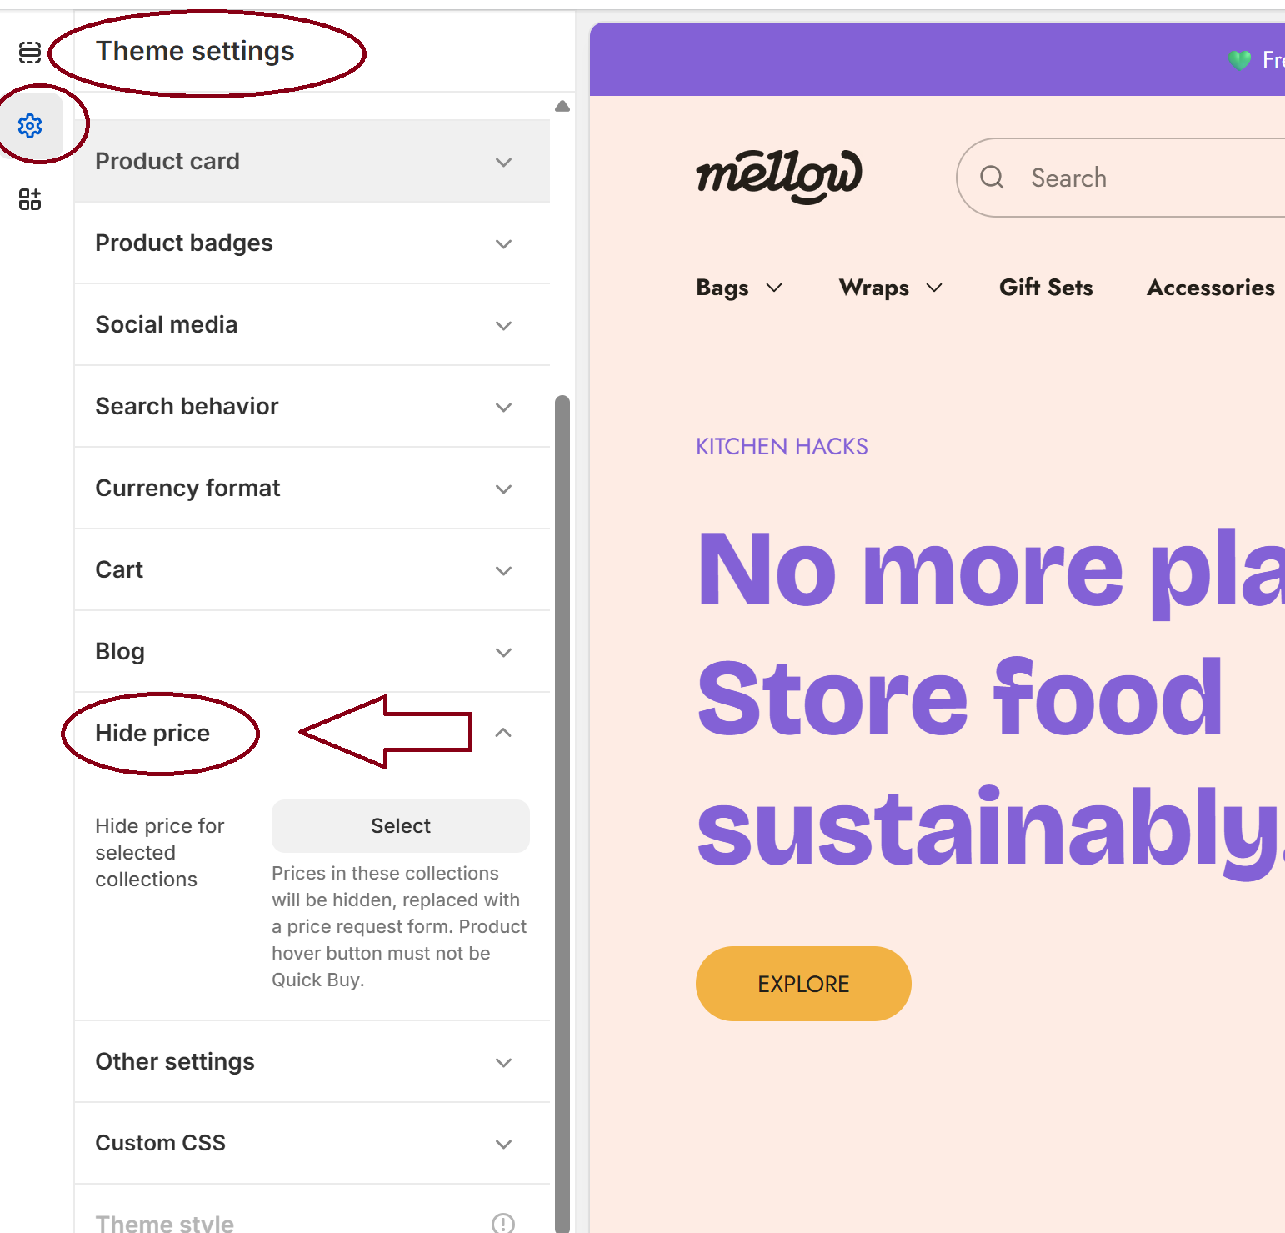Expand the Currency format settings
Viewport: 1285px width, 1233px height.
tap(312, 488)
